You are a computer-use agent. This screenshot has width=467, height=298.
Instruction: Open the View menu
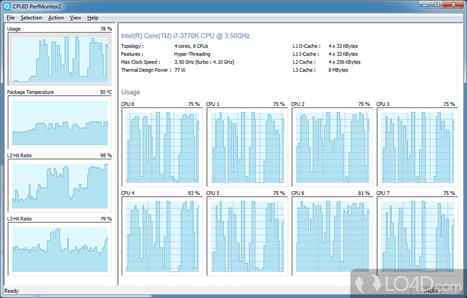coord(75,18)
